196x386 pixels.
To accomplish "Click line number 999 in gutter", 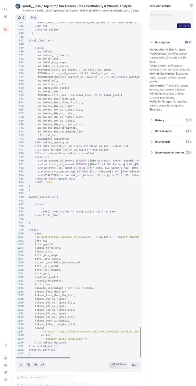I will coord(21,230).
